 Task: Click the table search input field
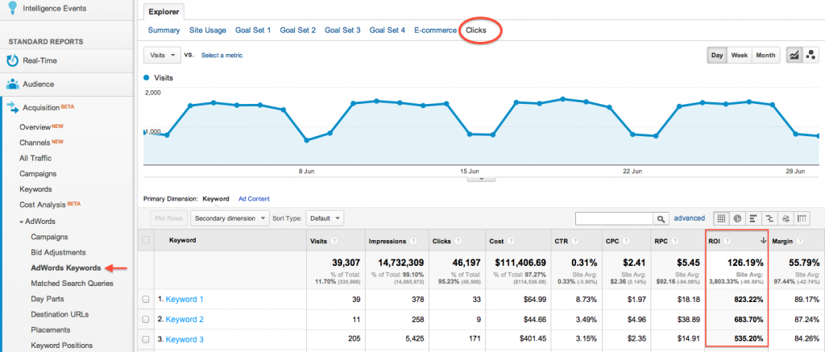pos(613,218)
